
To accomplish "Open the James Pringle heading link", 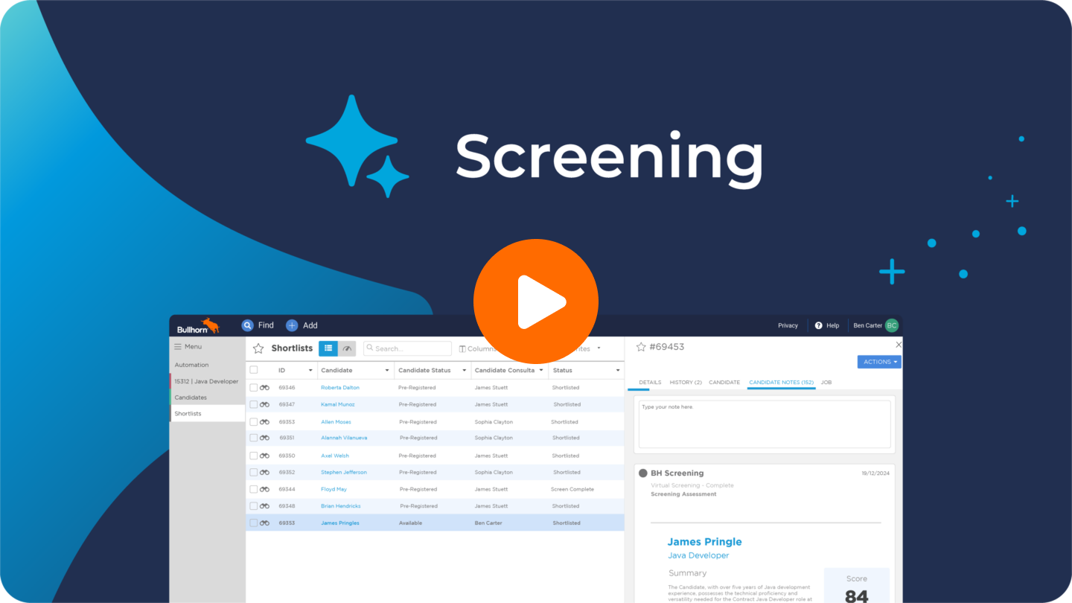I will pyautogui.click(x=704, y=542).
